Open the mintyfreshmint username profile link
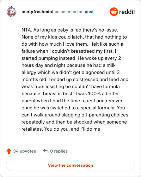 click(38, 12)
